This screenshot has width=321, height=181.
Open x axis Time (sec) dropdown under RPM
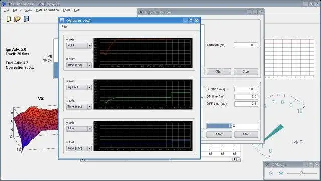(79, 148)
